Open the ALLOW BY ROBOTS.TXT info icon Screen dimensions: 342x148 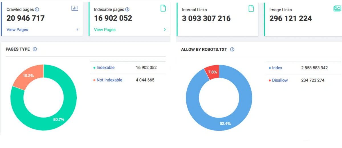pos(232,49)
